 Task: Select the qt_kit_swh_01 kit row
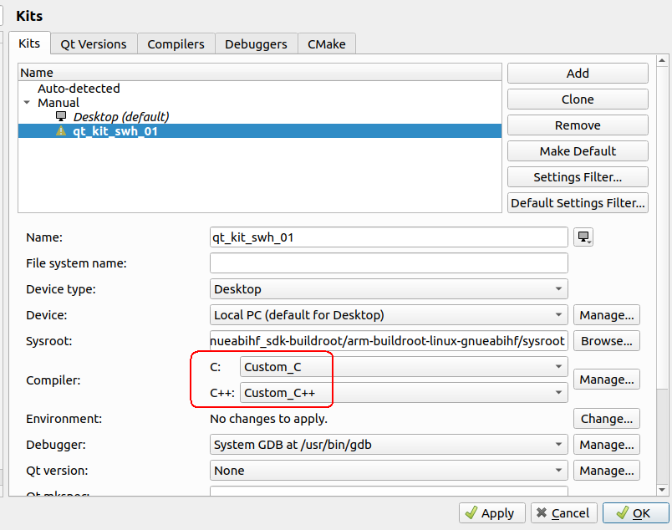[260, 130]
